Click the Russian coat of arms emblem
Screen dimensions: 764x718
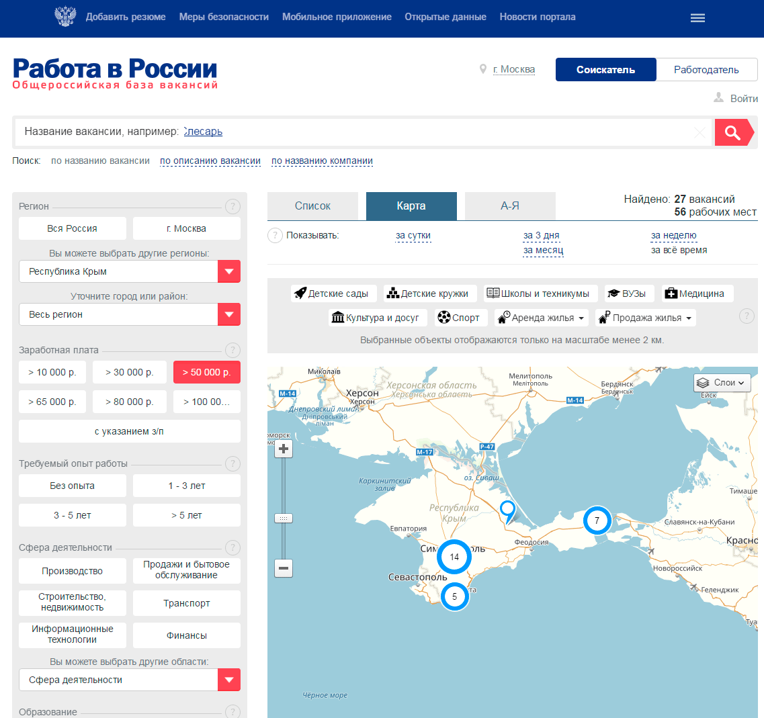click(65, 16)
